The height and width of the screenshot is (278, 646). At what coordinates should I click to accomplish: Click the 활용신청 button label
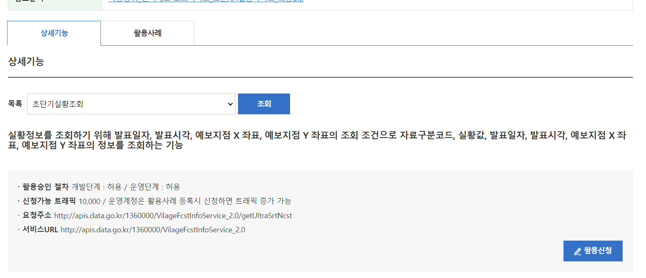pyautogui.click(x=598, y=251)
